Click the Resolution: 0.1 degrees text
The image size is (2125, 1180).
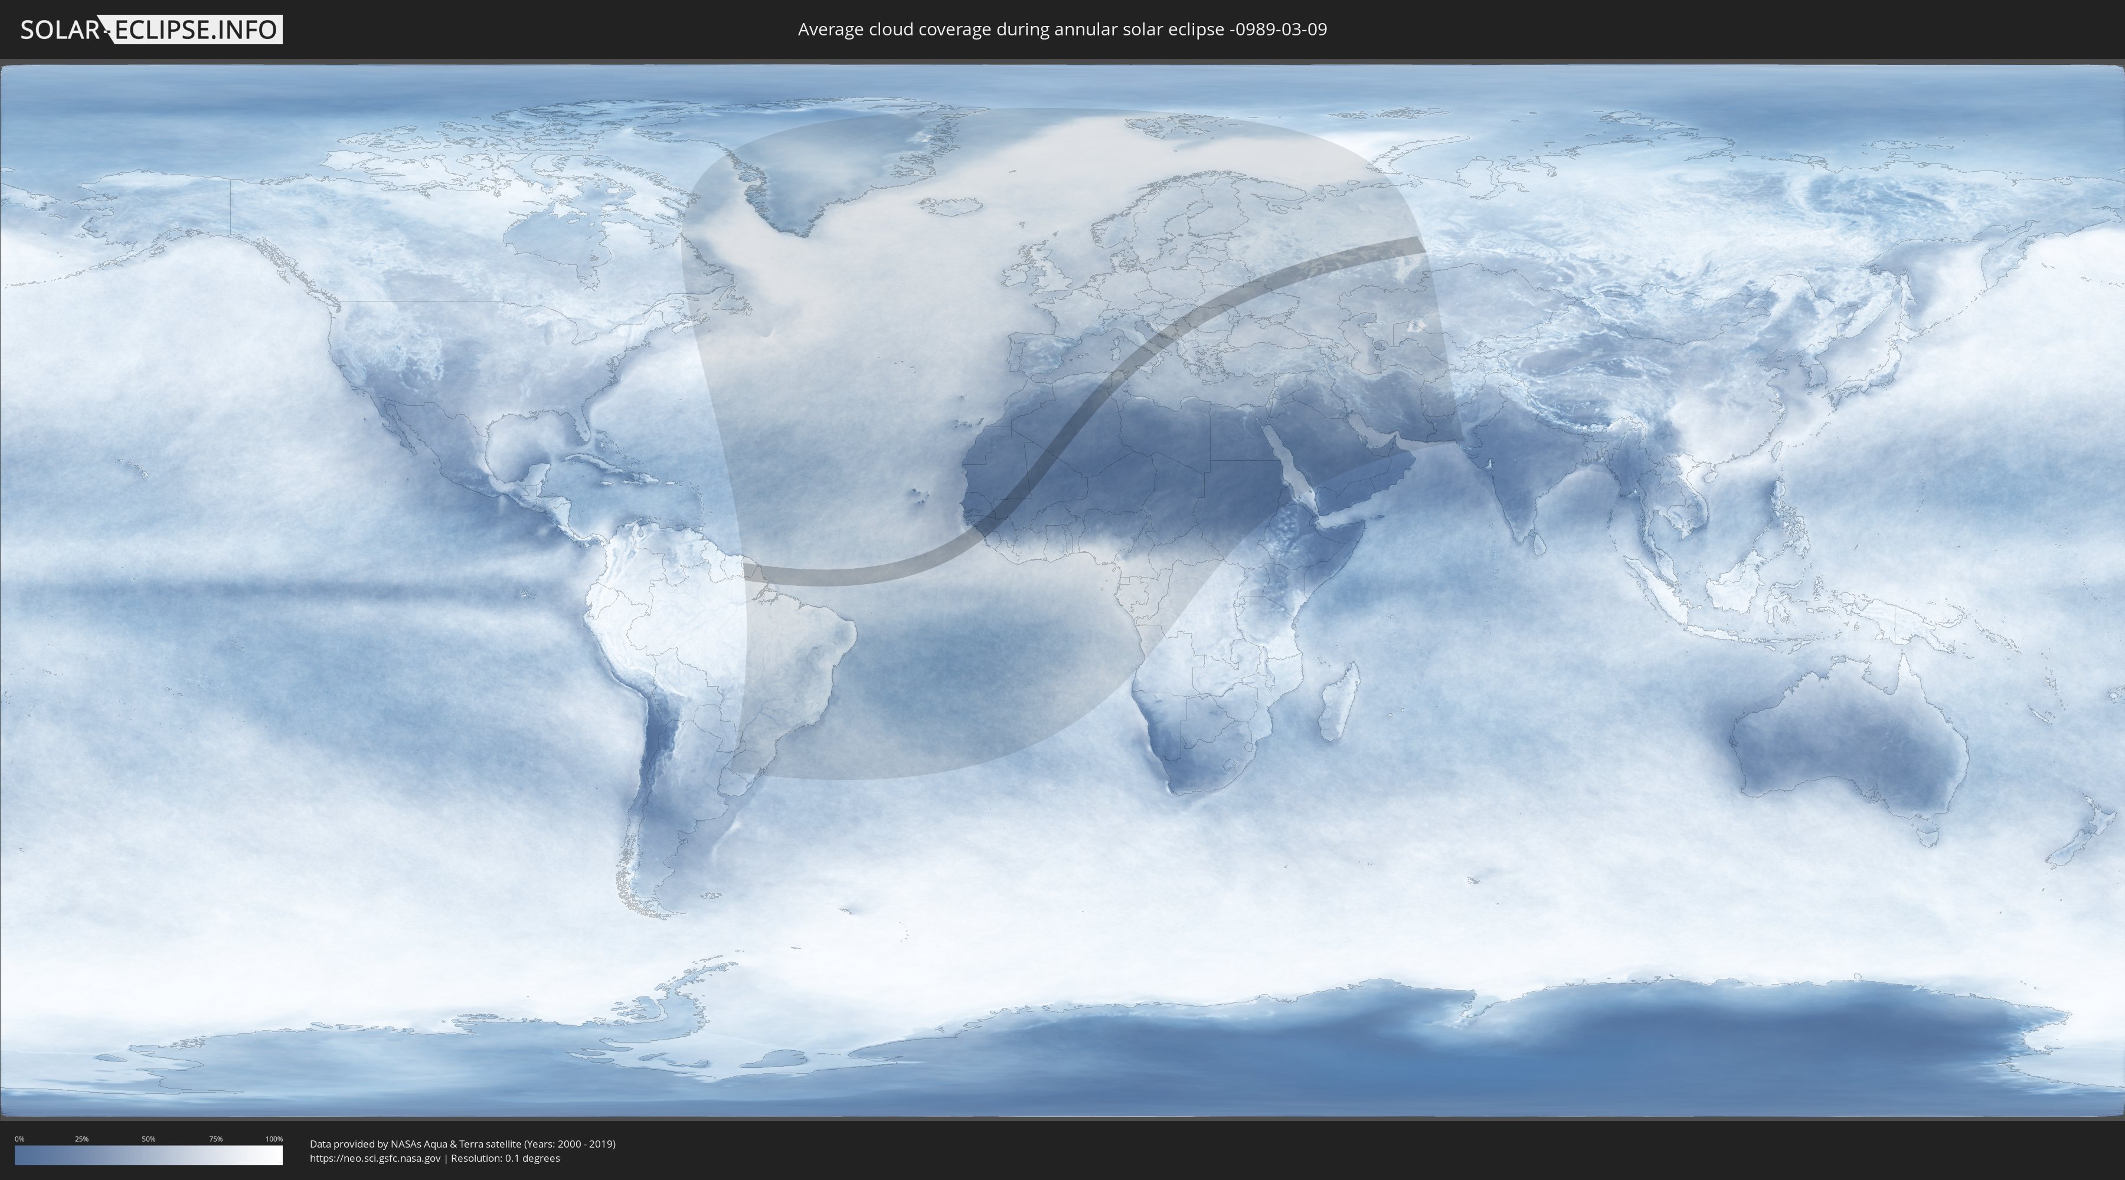coord(505,1159)
